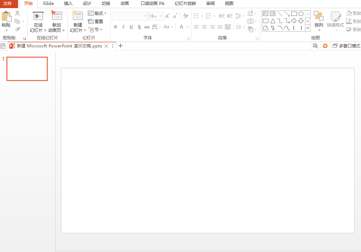Toggle text Shadow formatting
This screenshot has width=361, height=252.
tap(139, 27)
